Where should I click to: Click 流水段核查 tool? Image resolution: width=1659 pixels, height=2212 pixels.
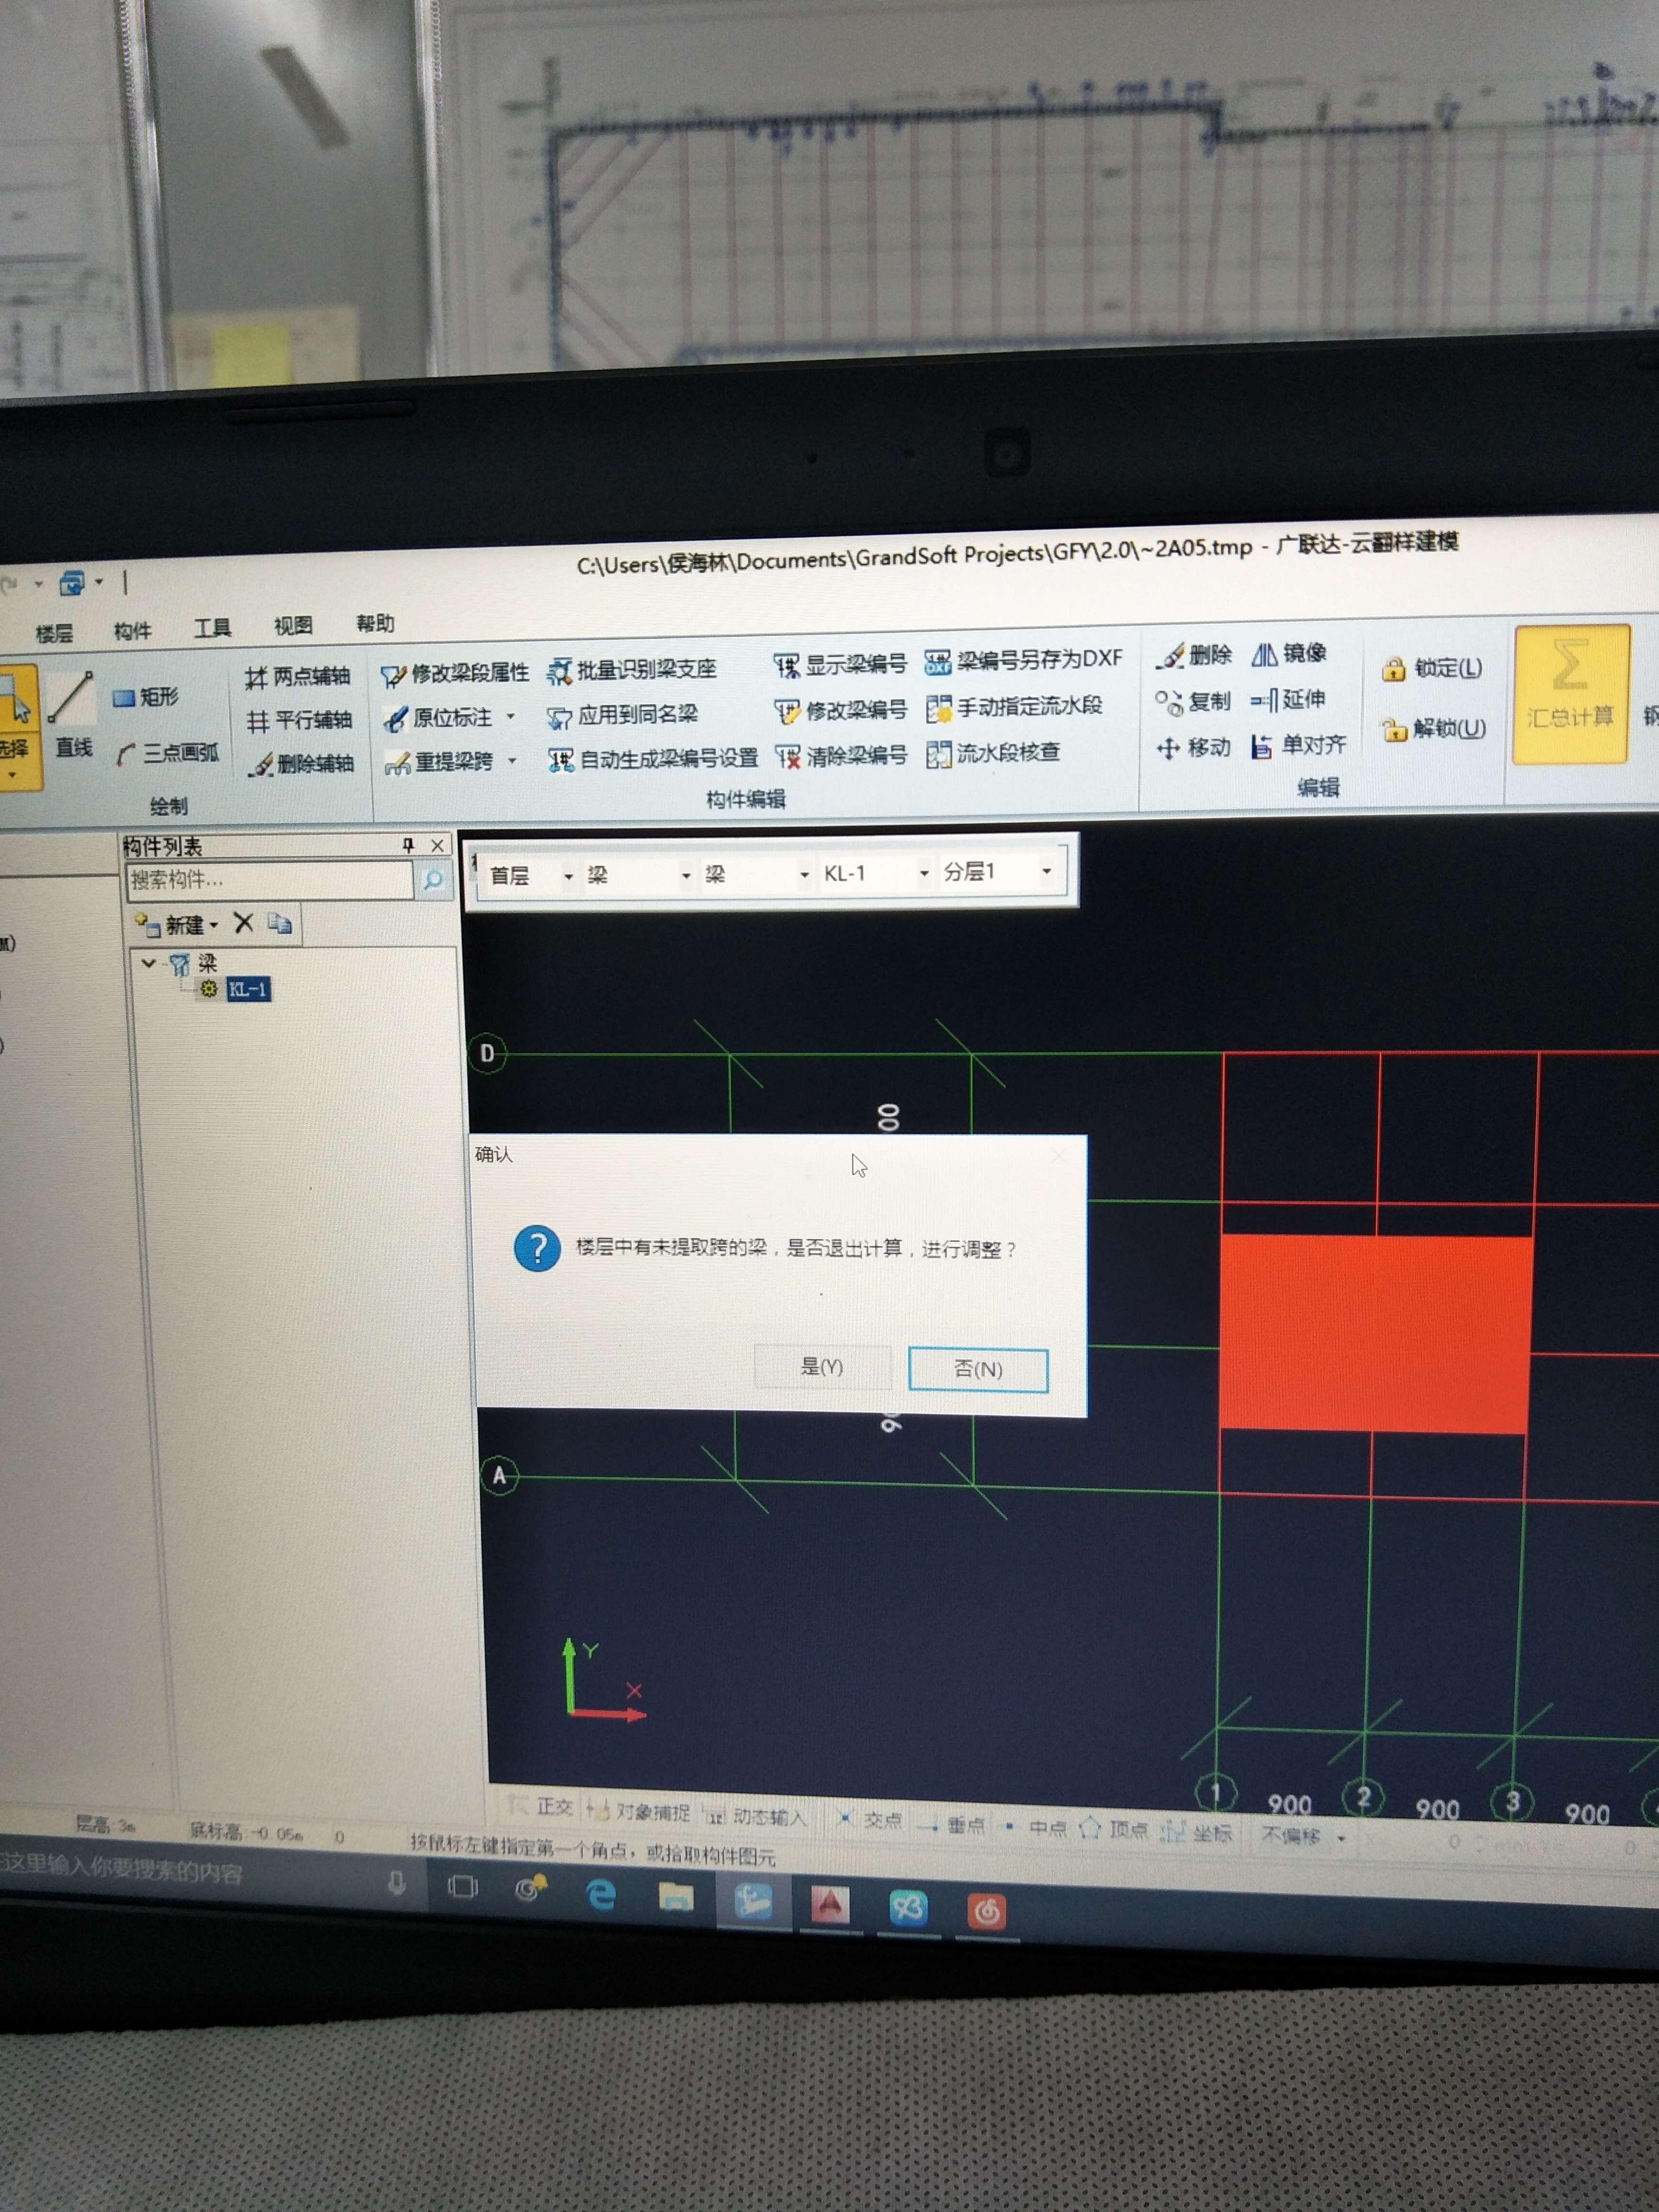click(993, 752)
